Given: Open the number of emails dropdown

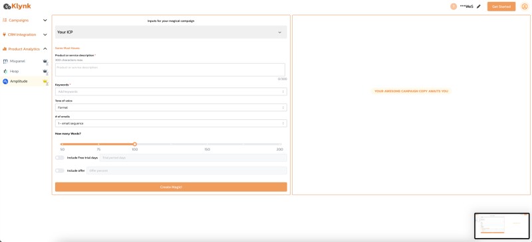Looking at the screenshot, I should (x=171, y=123).
